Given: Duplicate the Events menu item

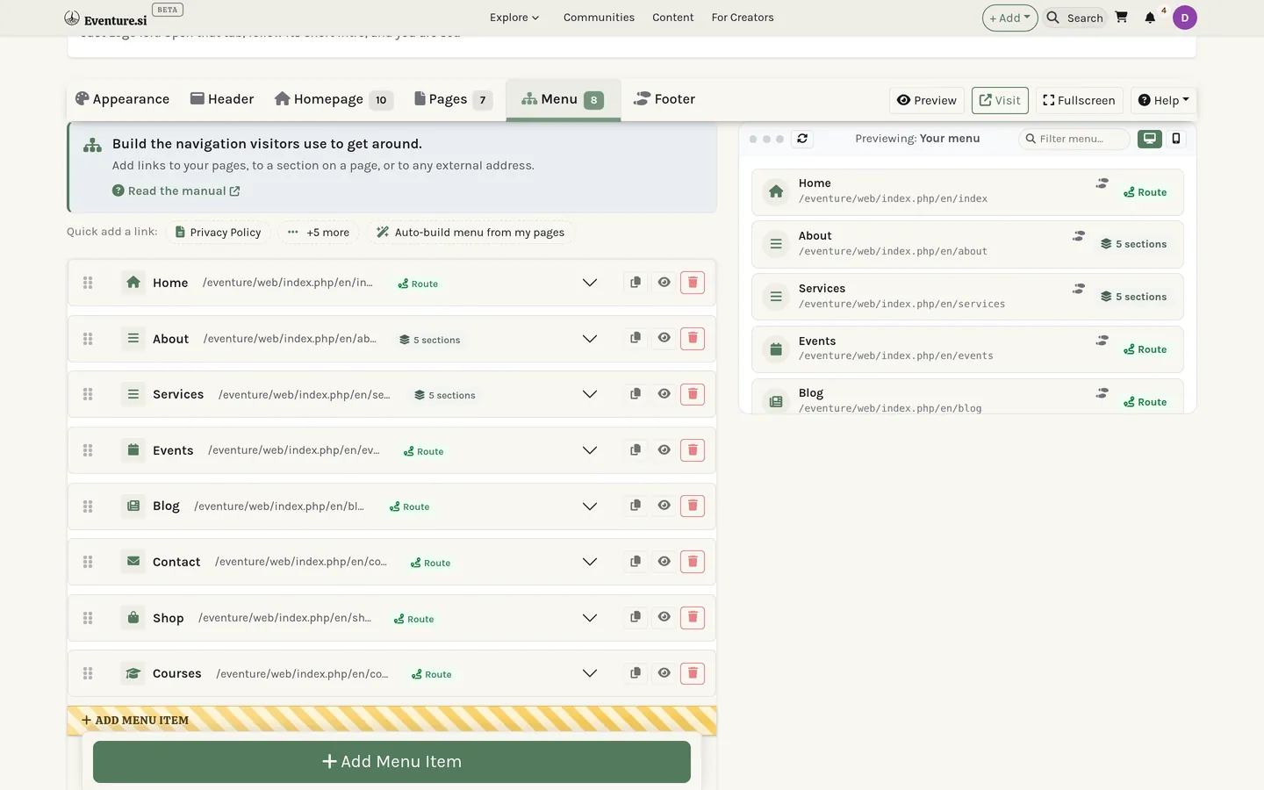Looking at the screenshot, I should [x=636, y=450].
